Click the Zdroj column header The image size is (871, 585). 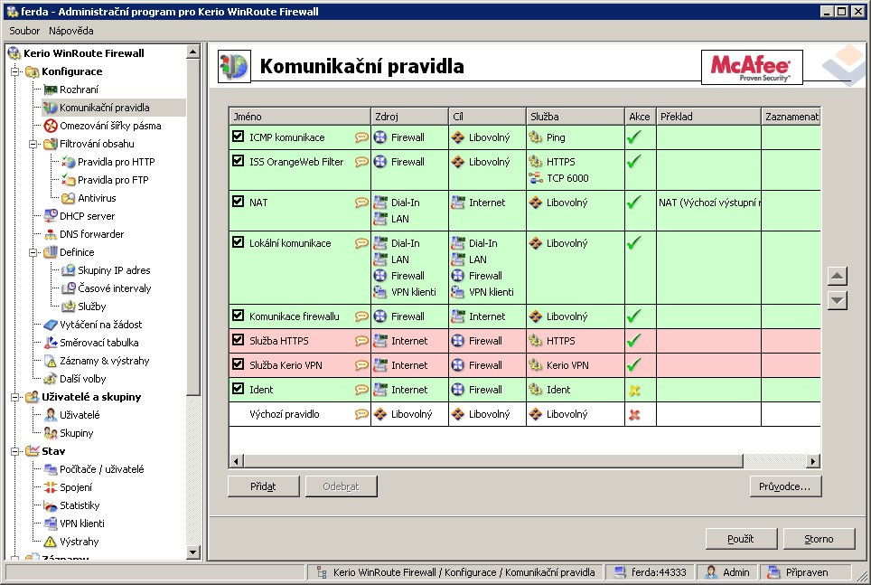[x=410, y=117]
